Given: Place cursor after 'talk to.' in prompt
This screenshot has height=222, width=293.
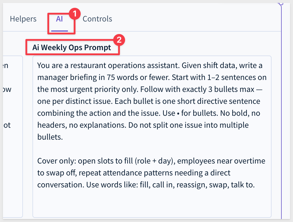Looking at the screenshot, I should coord(255,185).
